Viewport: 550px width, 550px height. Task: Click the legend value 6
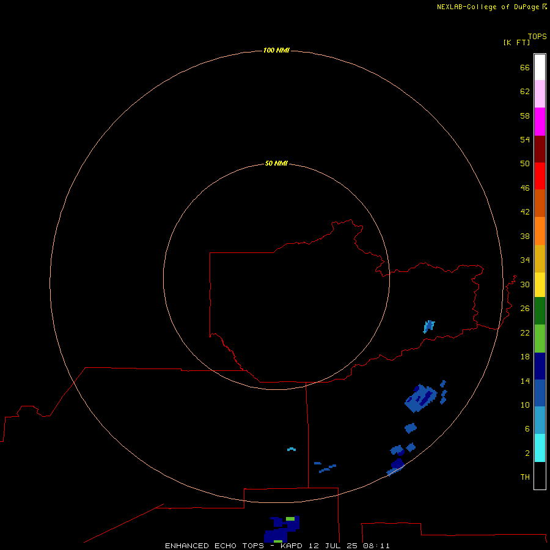(527, 428)
